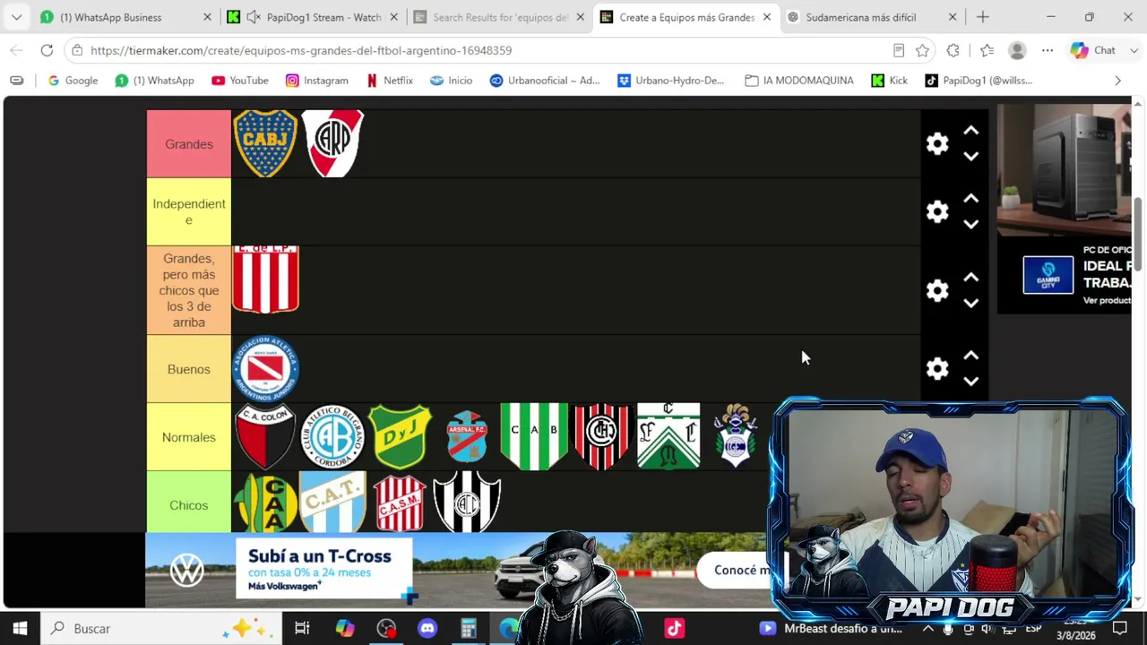This screenshot has width=1147, height=645.
Task: Open Task View on the taskbar
Action: [x=302, y=628]
